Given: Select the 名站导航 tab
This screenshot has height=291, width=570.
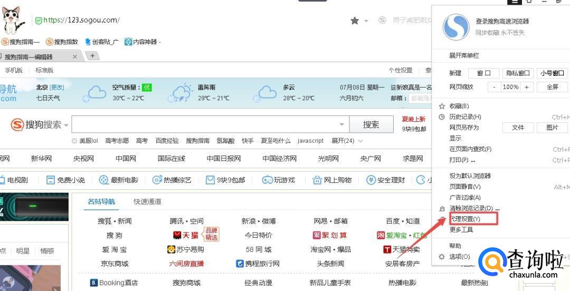Looking at the screenshot, I should 101,201.
